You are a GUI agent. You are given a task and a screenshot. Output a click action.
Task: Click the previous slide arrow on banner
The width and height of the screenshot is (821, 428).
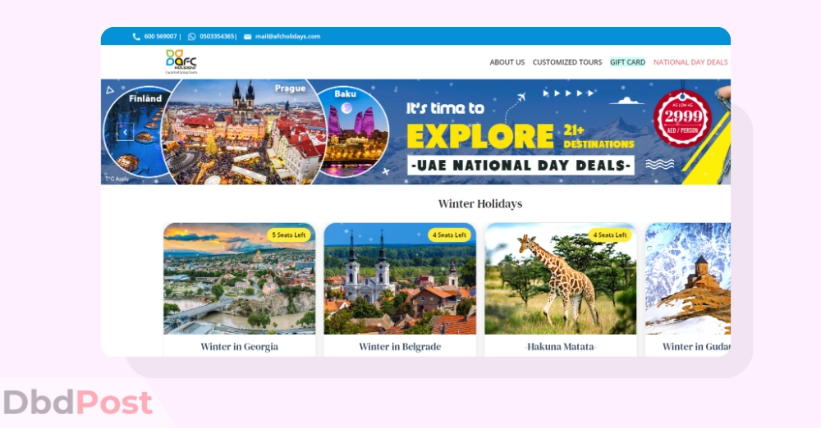(125, 132)
